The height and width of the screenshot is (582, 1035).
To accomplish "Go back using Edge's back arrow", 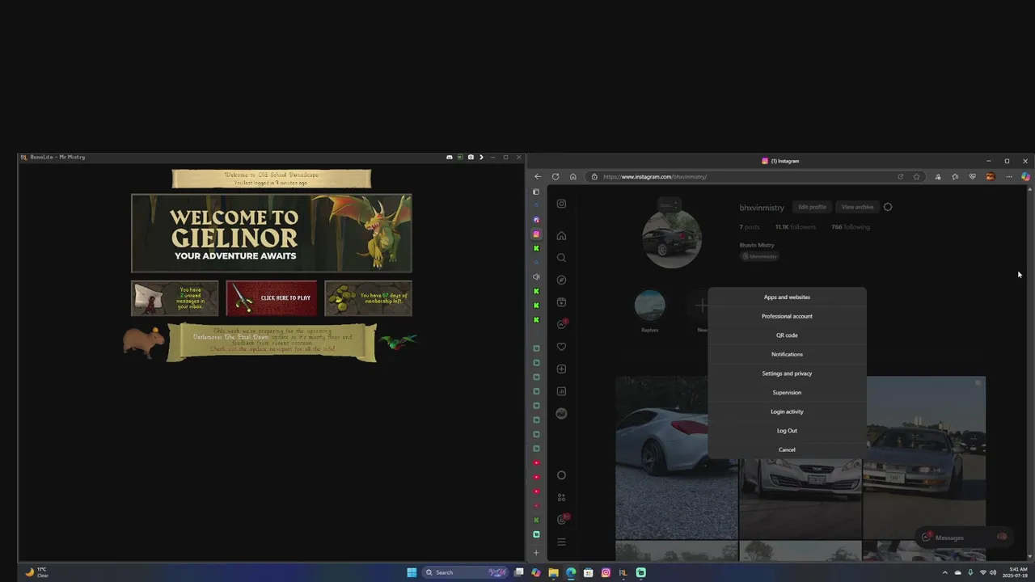I will [x=538, y=176].
